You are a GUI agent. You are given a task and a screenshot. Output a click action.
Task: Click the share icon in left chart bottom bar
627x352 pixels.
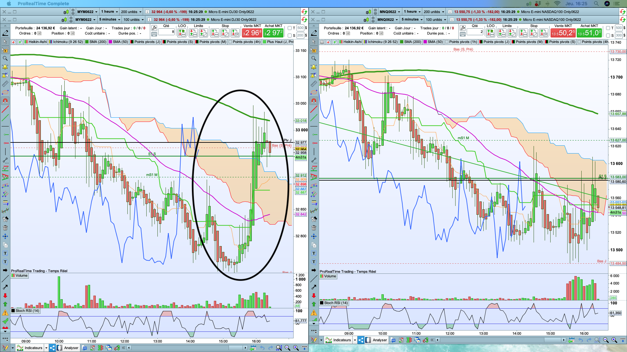(x=52, y=348)
